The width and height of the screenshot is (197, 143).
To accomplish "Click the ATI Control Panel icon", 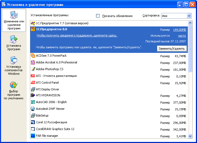I will tap(33, 83).
